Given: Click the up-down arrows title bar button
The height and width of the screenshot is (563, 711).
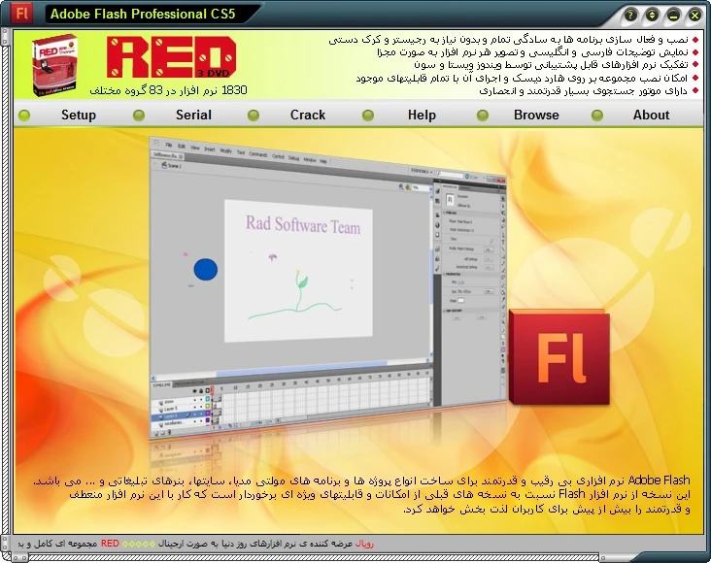Looking at the screenshot, I should 652,16.
